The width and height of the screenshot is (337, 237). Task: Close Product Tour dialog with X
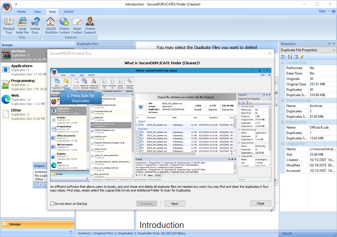pos(270,53)
